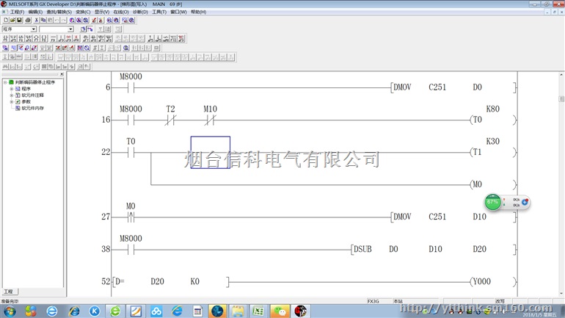Select 软元件内存 in project tree

(x=32, y=108)
